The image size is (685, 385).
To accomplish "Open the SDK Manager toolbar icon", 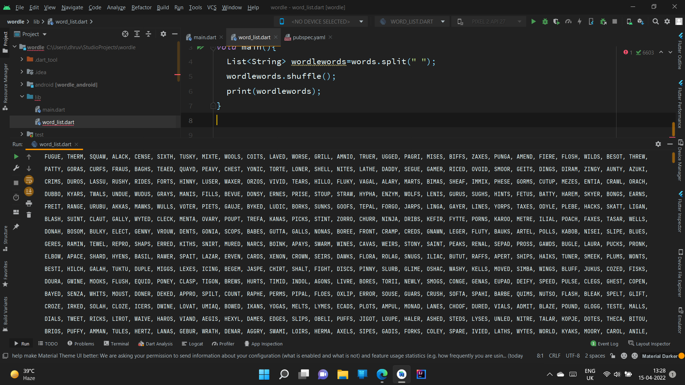I will click(641, 22).
